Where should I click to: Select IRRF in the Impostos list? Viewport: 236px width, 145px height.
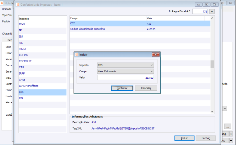click(x=42, y=73)
